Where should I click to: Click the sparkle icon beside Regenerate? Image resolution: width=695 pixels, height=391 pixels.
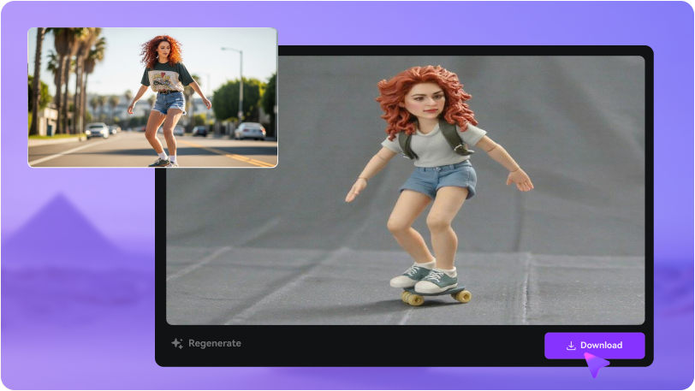[x=177, y=343]
